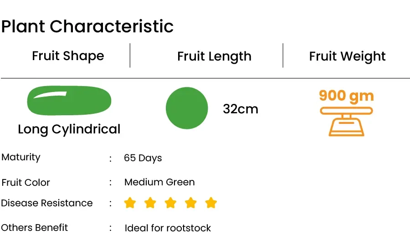Click the Plant Characteristic heading
410x250 pixels.
pyautogui.click(x=87, y=26)
